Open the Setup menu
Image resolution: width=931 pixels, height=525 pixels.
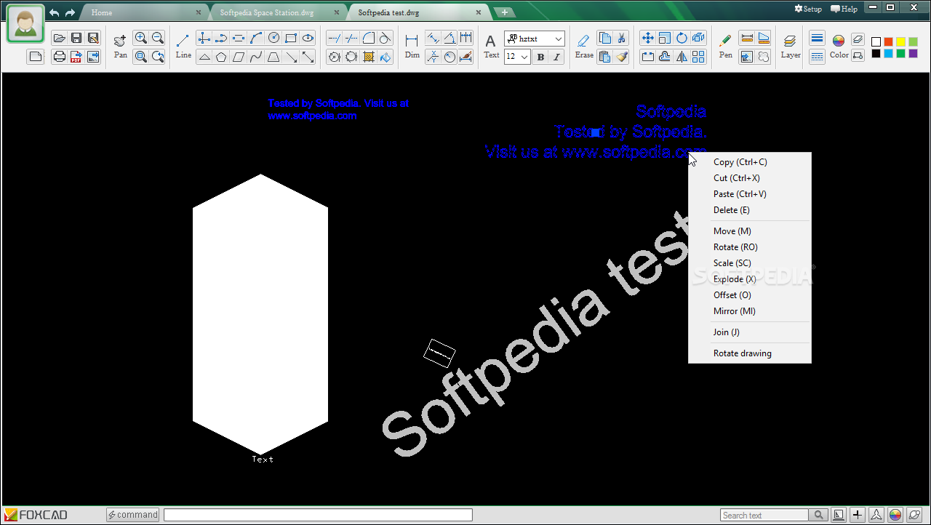pyautogui.click(x=808, y=9)
